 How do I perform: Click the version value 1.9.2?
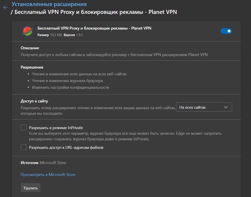click(x=80, y=35)
